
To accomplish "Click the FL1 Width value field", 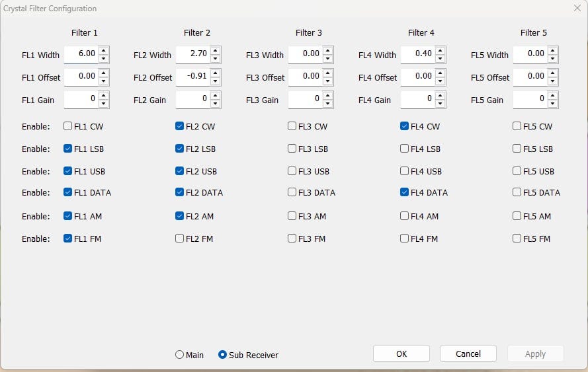I will coord(81,55).
